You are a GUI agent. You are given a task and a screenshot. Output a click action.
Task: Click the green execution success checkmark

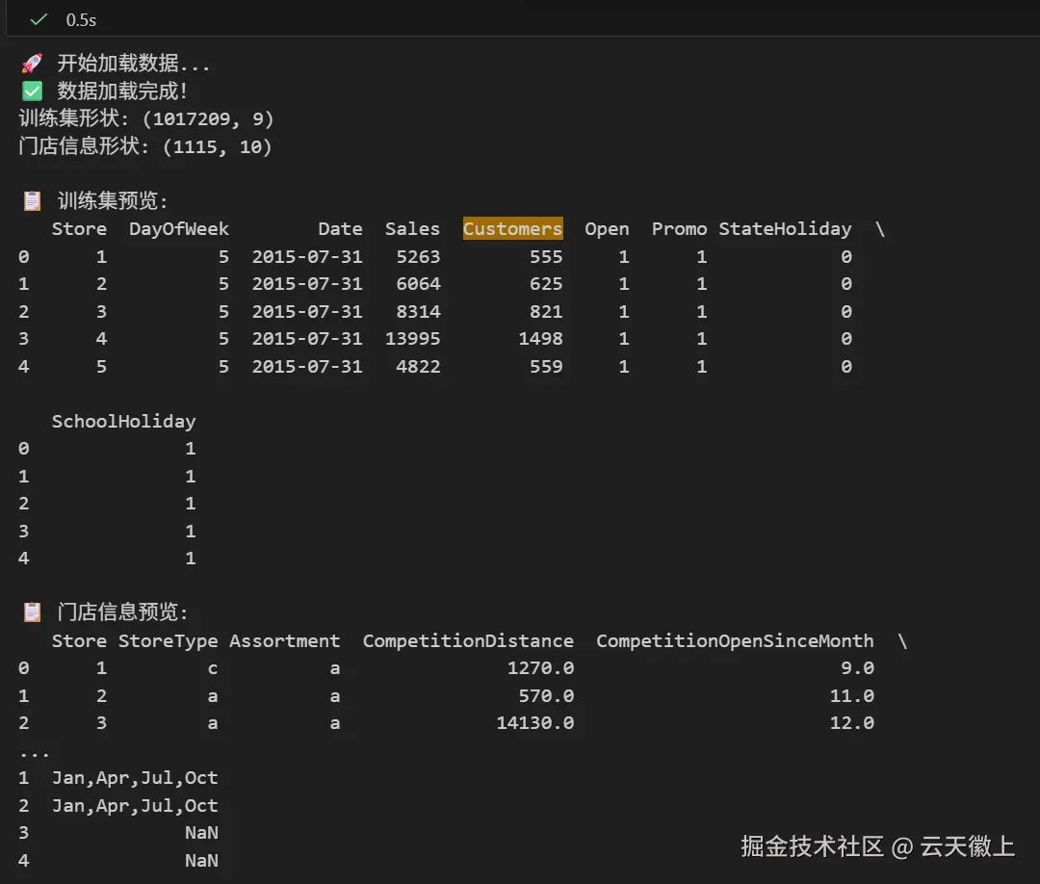pos(39,19)
